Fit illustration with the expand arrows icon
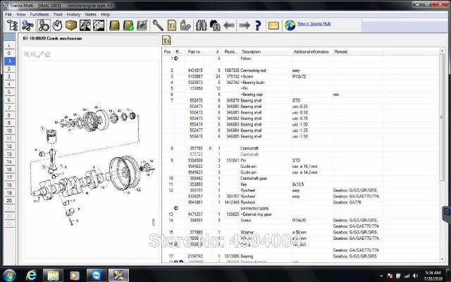 coord(41,54)
